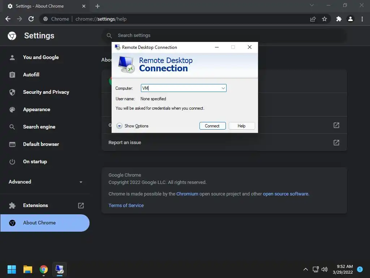Screen dimensions: 370x278
Task: Expand Show Options in Remote Desktop
Action: click(132, 126)
